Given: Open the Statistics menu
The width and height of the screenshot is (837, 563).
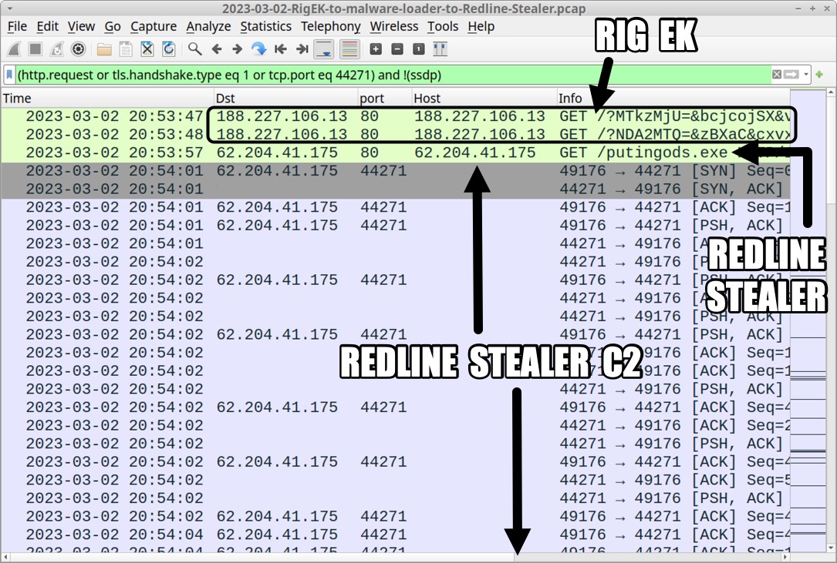Looking at the screenshot, I should pyautogui.click(x=266, y=27).
